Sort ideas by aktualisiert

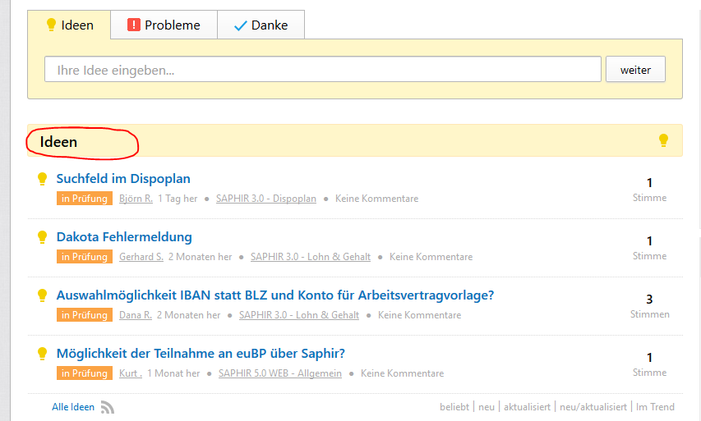[527, 407]
